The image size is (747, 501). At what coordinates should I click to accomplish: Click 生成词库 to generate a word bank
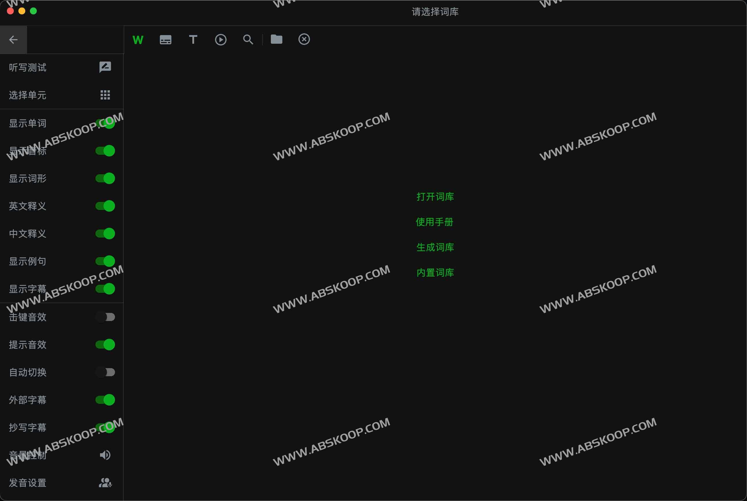[x=435, y=247]
